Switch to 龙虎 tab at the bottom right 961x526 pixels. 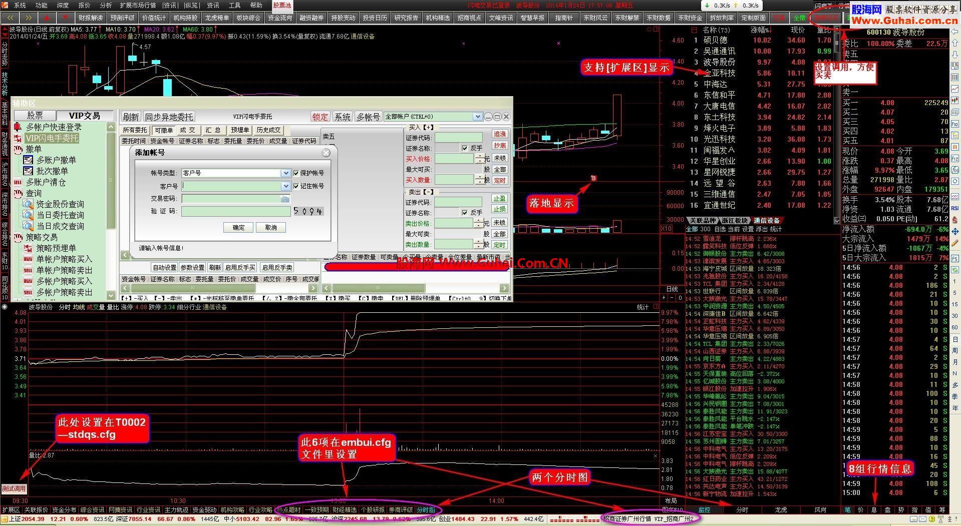(x=781, y=509)
